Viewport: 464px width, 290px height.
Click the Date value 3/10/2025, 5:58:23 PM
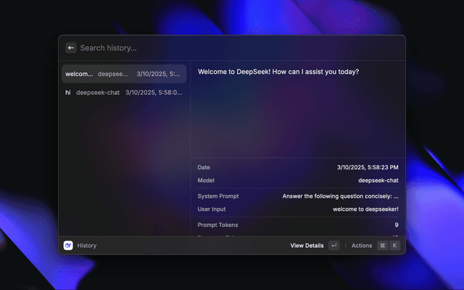368,167
